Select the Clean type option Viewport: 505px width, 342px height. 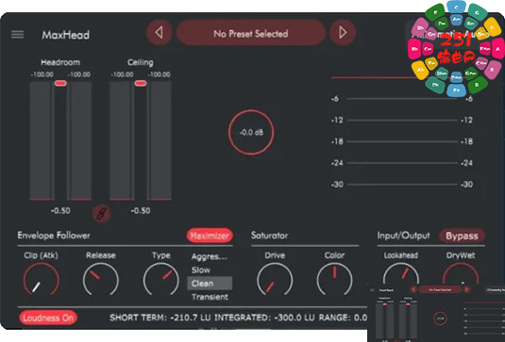point(210,284)
